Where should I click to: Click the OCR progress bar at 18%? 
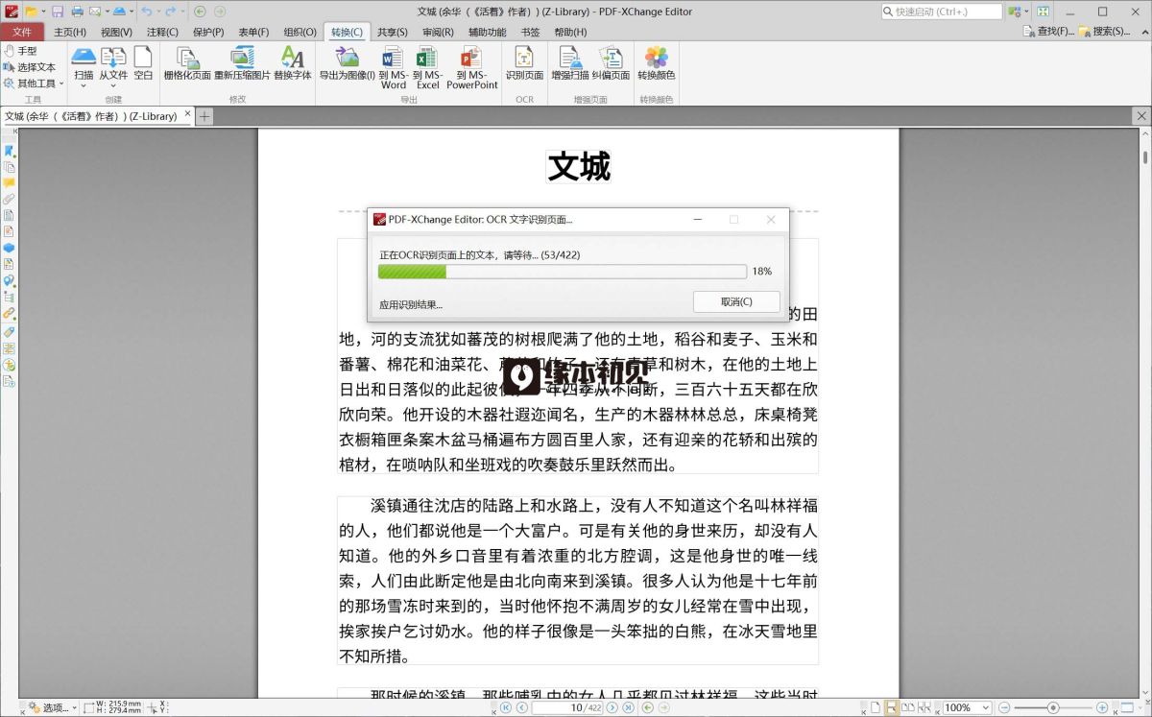[x=562, y=272]
